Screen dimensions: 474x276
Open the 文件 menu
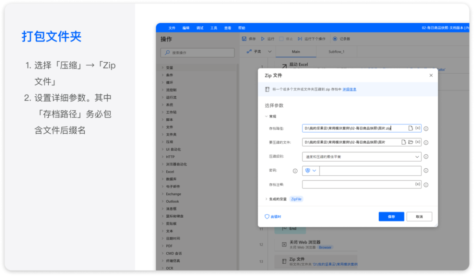172,28
